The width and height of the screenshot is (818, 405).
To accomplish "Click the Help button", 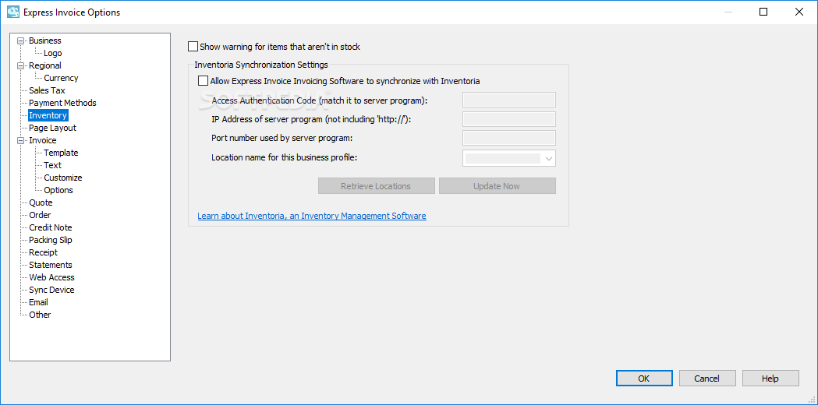I will [770, 379].
